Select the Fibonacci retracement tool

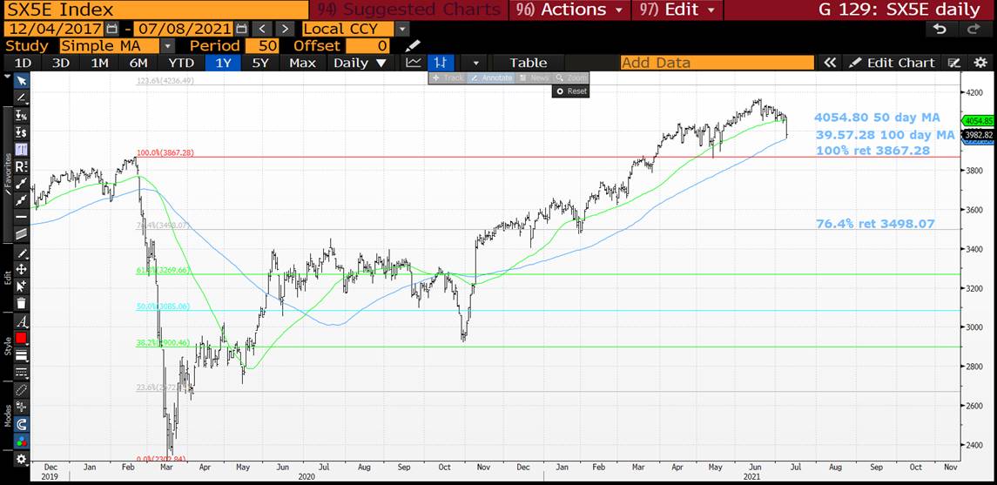(x=21, y=150)
